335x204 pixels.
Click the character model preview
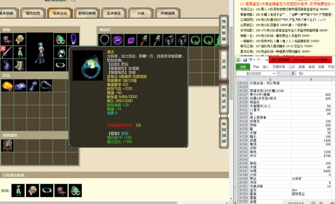[x=40, y=52]
